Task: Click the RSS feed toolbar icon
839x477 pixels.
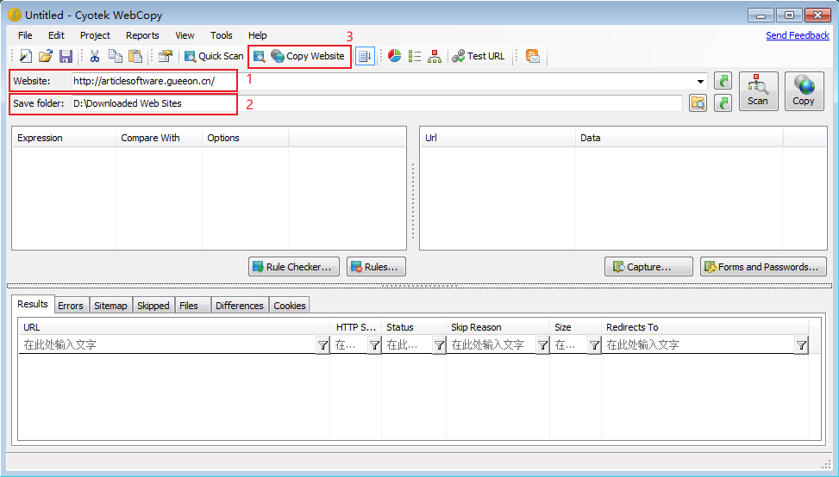Action: (533, 56)
